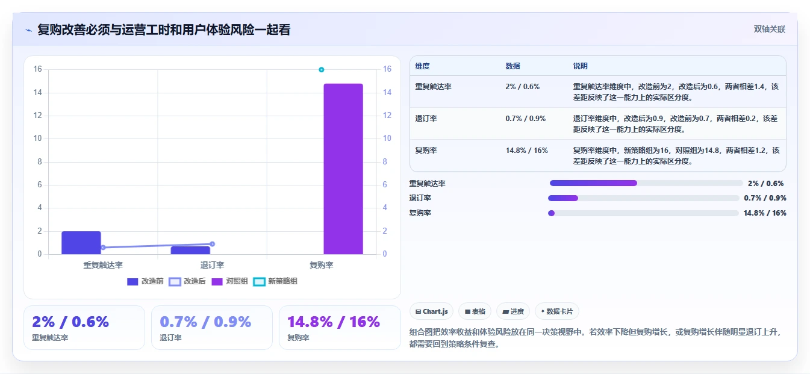Click the 改造后 line point above 退订率
The height and width of the screenshot is (374, 810).
click(x=212, y=244)
